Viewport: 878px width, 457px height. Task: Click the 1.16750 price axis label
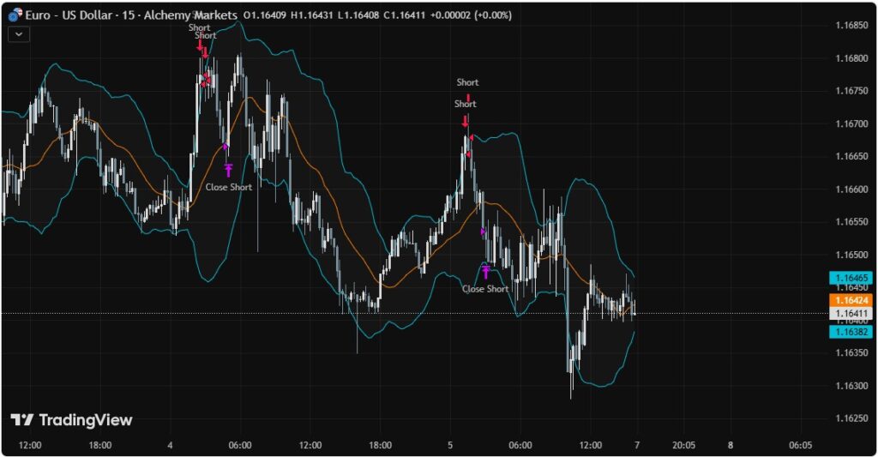point(851,91)
